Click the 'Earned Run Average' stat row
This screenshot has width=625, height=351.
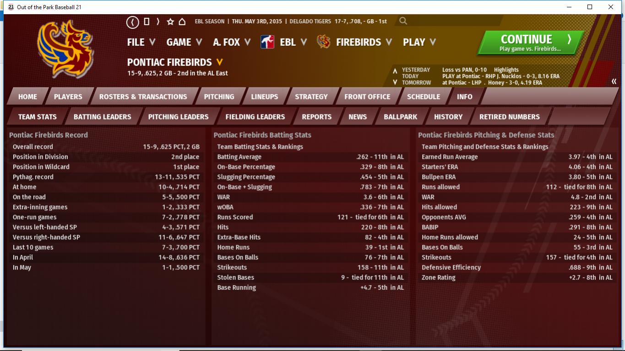point(517,157)
